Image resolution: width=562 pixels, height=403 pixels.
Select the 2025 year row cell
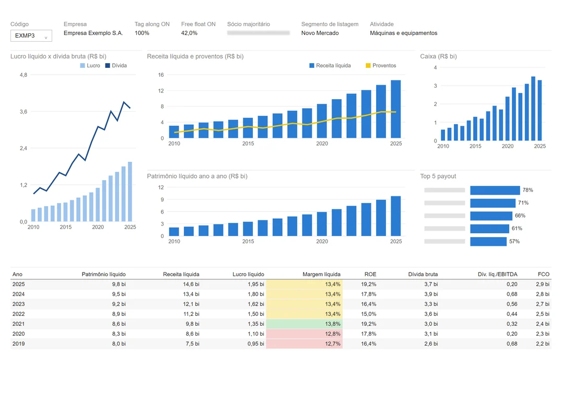tap(19, 285)
